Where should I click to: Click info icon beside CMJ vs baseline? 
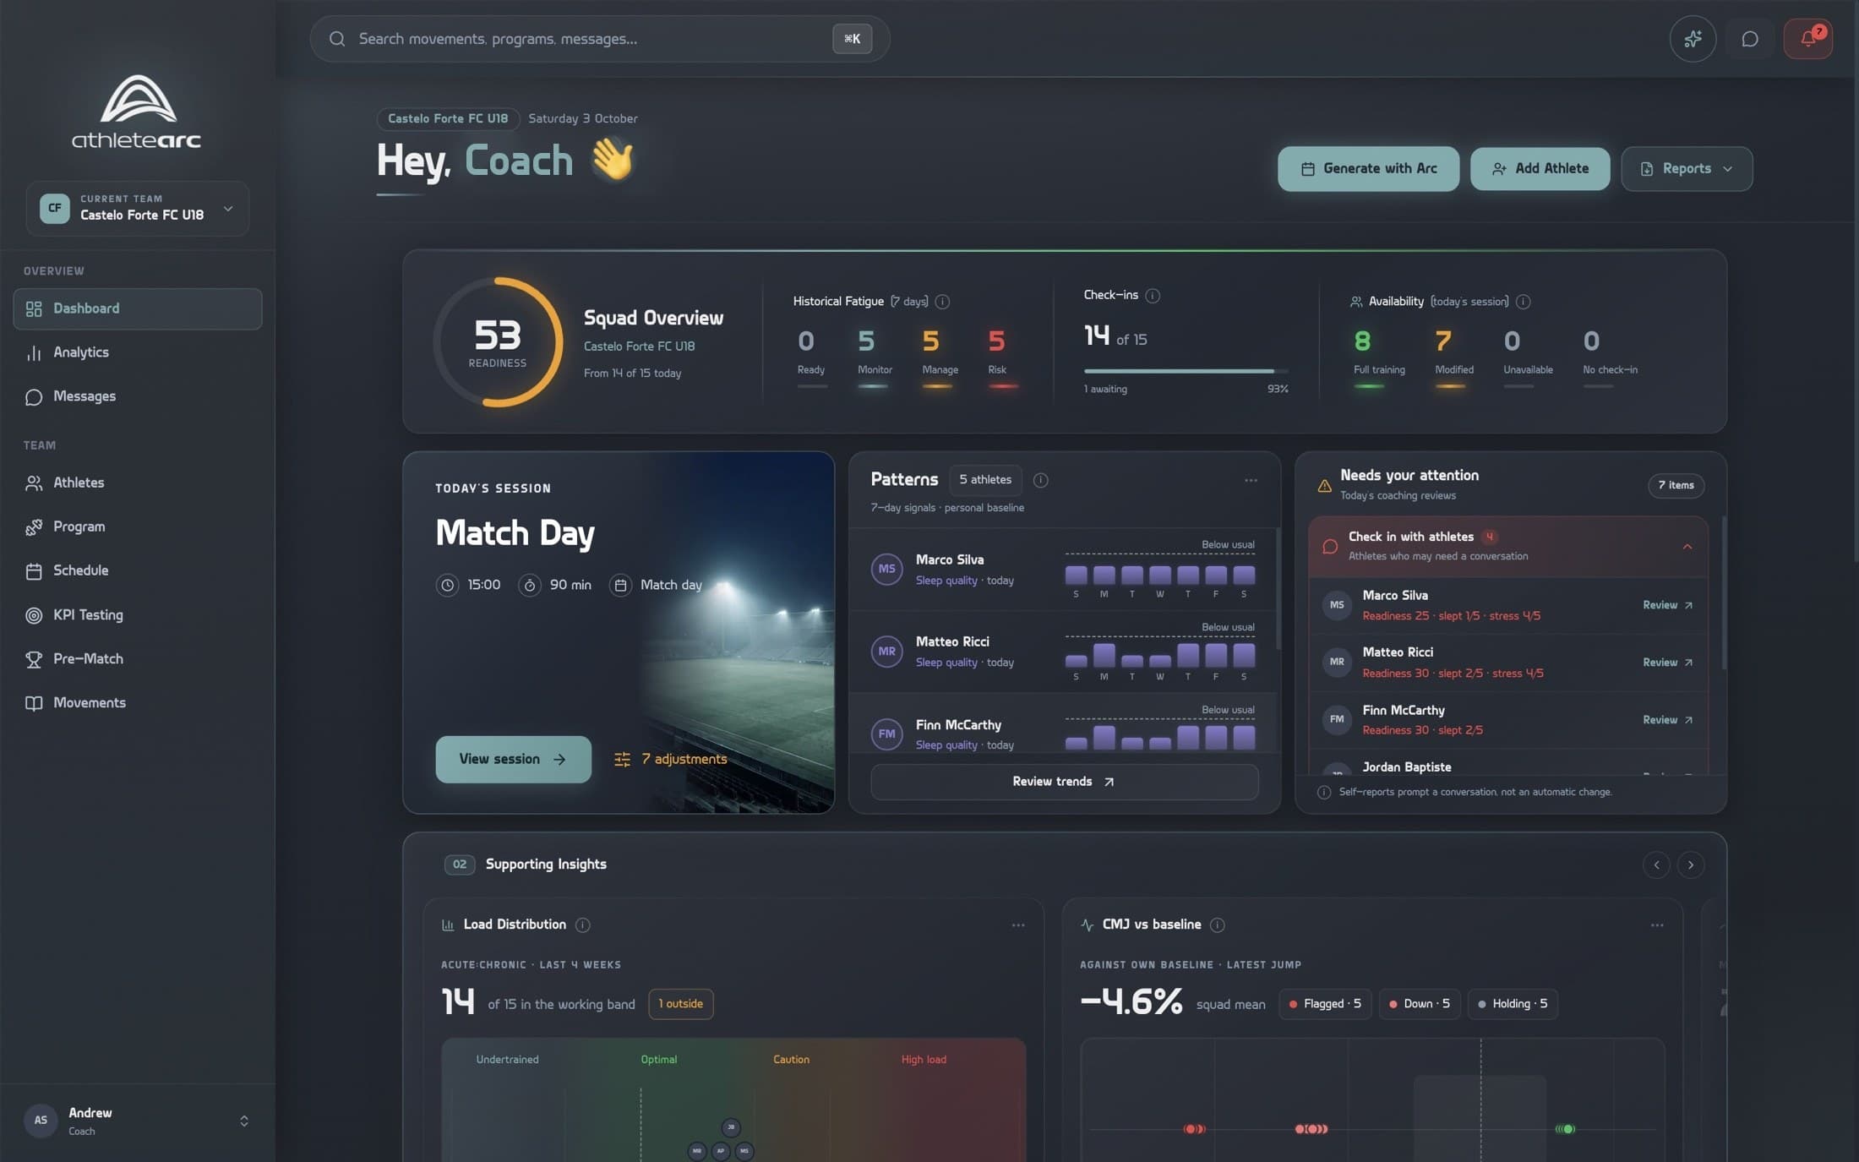(x=1217, y=925)
